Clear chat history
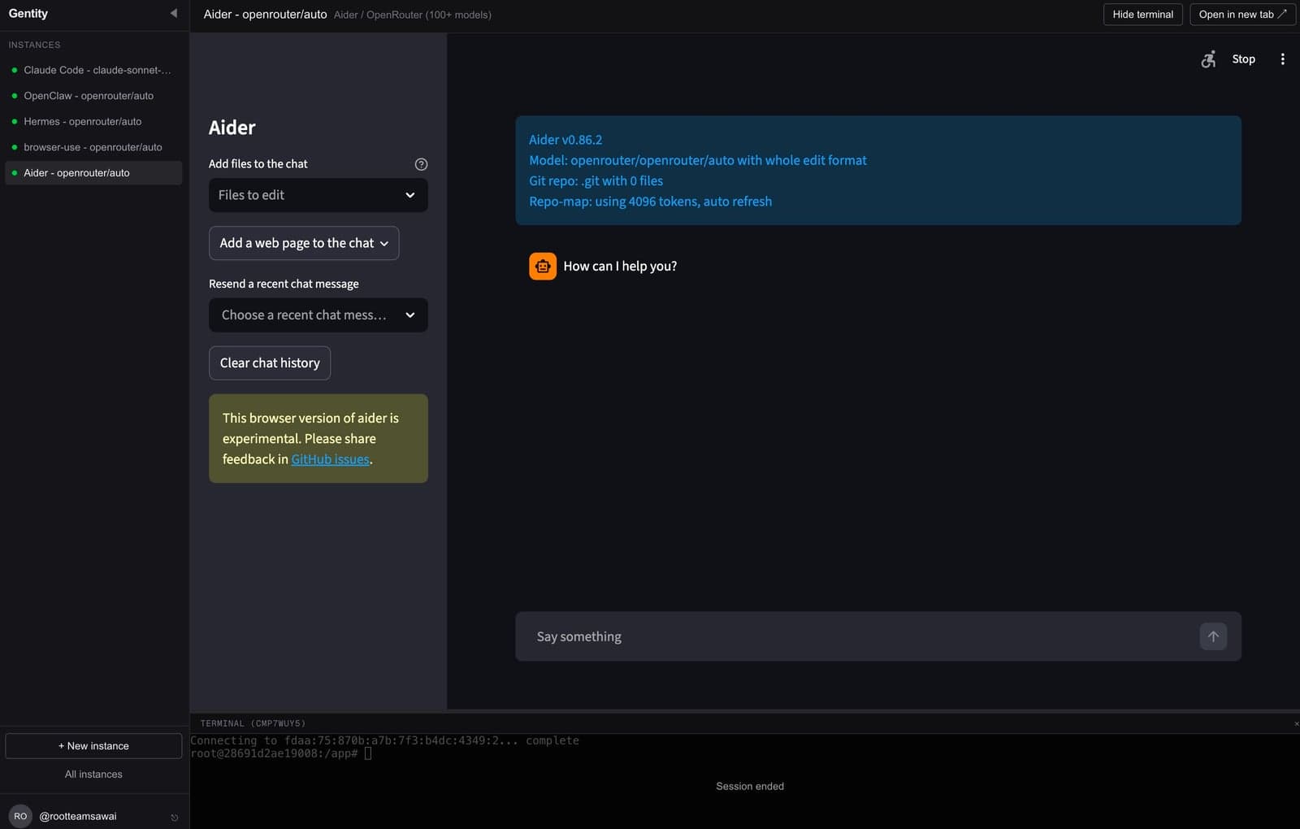1300x829 pixels. [x=270, y=363]
